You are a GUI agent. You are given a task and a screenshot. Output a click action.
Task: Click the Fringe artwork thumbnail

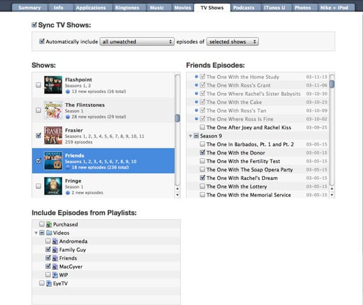[53, 186]
